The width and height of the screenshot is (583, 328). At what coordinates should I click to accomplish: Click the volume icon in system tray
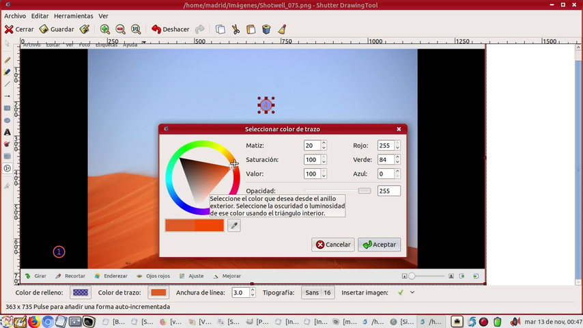point(515,322)
